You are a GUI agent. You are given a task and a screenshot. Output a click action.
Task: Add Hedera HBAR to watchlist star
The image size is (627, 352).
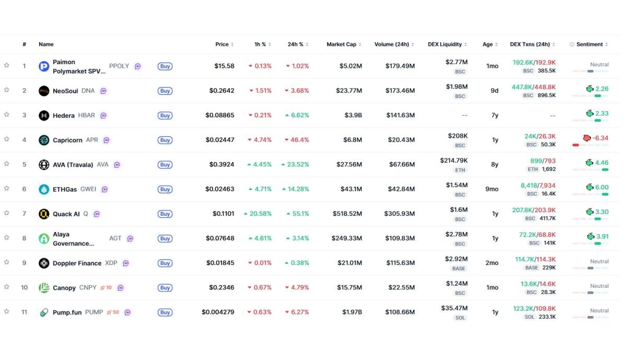click(6, 114)
